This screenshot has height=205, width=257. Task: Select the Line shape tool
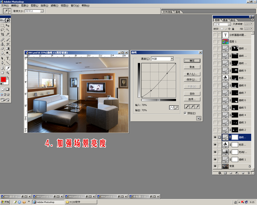7,62
